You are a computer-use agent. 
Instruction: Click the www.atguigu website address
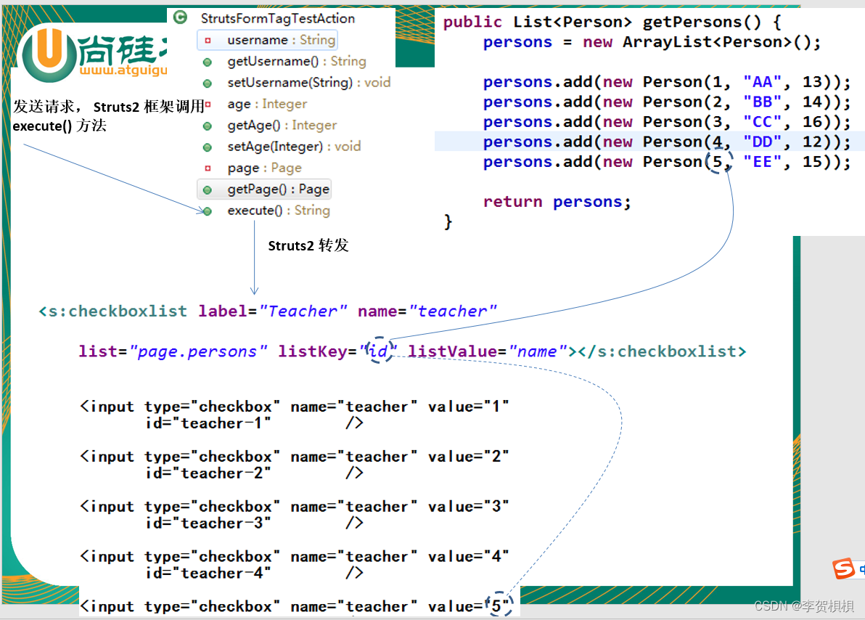[123, 70]
